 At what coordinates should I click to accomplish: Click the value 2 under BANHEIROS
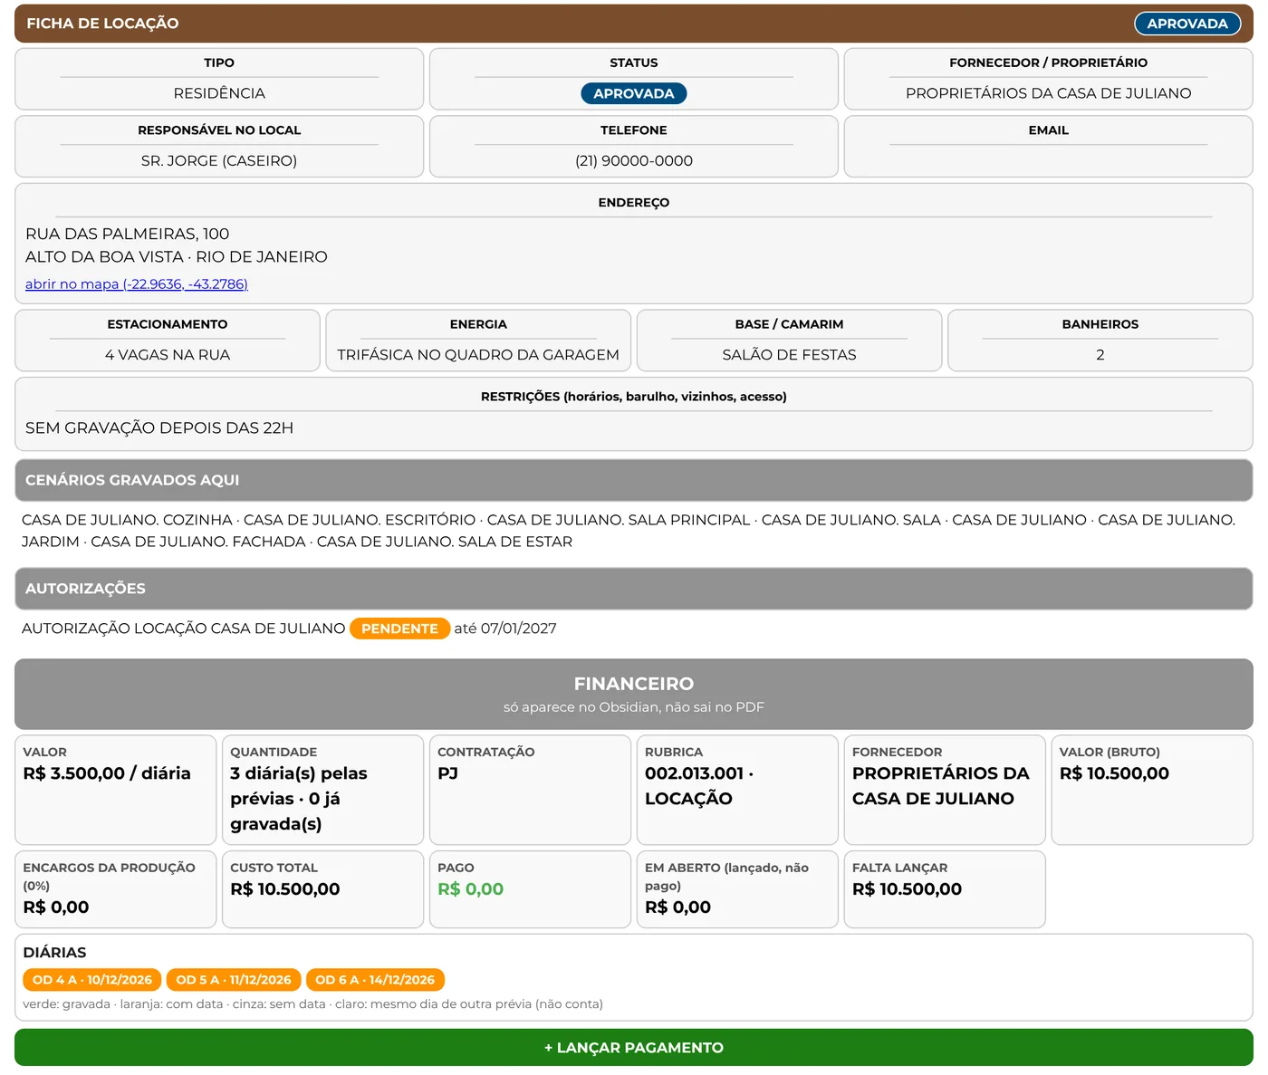tap(1100, 355)
